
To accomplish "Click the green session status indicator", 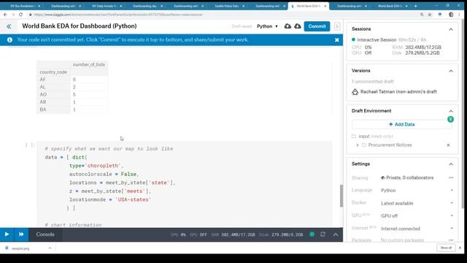I will (x=312, y=235).
